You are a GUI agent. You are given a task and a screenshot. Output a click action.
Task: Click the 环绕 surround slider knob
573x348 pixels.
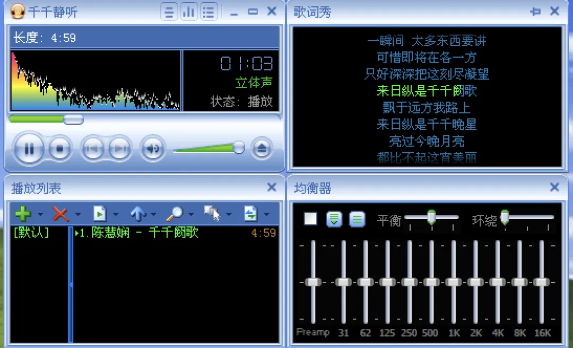click(505, 217)
